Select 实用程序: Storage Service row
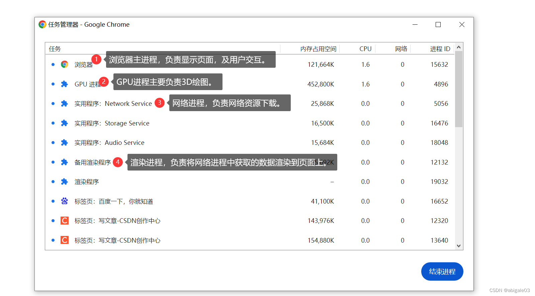The height and width of the screenshot is (296, 535). [x=250, y=123]
